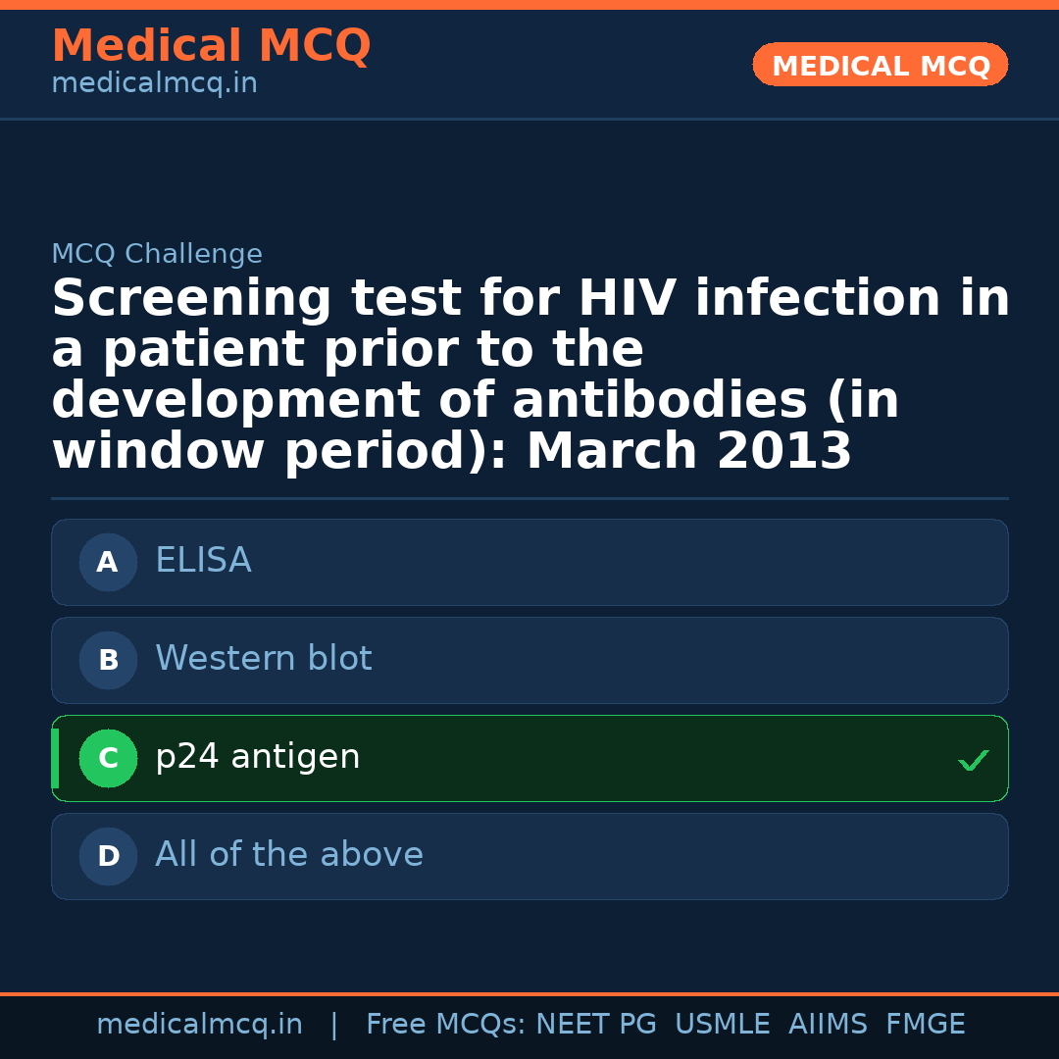Click the FMGE footer label
The height and width of the screenshot is (1059, 1059).
(x=925, y=1025)
